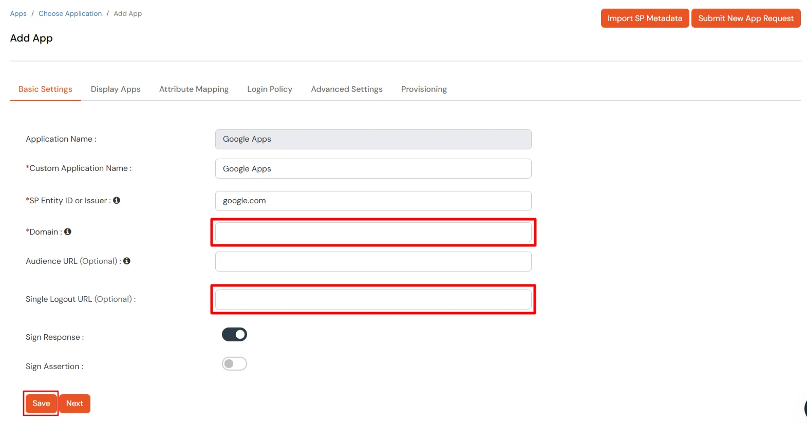Click info icon next to SP Entity ID
Screen dimensions: 807x423
(117, 200)
